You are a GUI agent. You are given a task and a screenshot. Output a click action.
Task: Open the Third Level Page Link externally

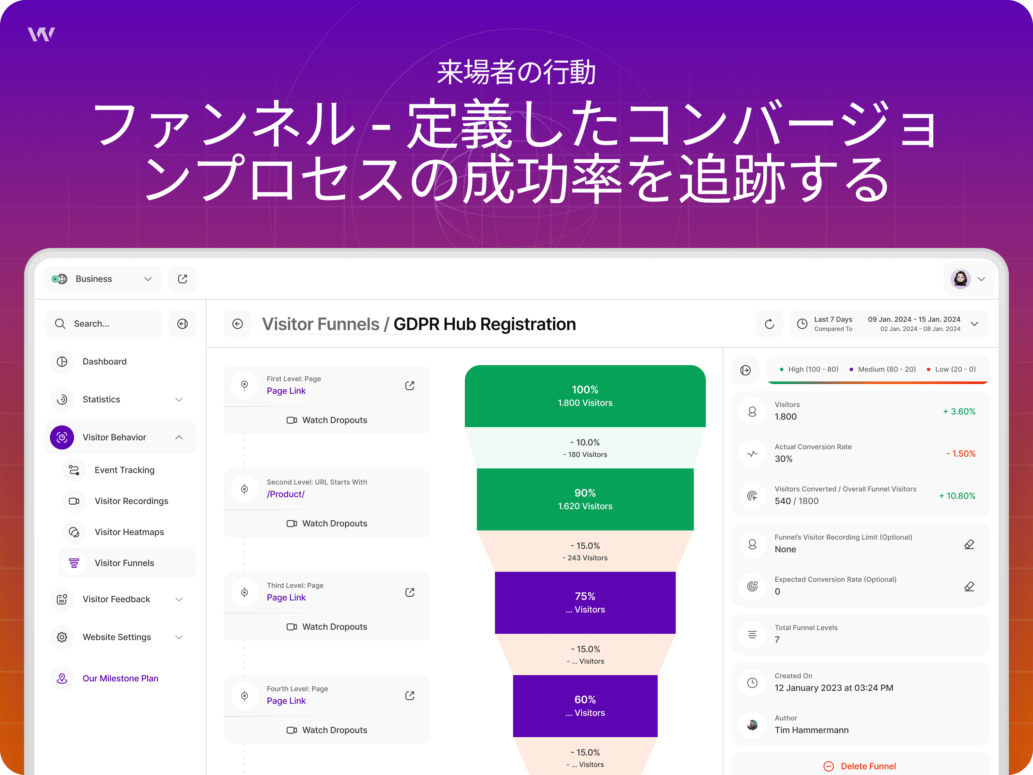pos(409,592)
